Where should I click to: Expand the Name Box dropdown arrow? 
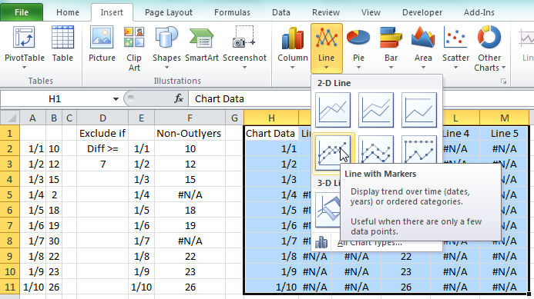(116, 99)
